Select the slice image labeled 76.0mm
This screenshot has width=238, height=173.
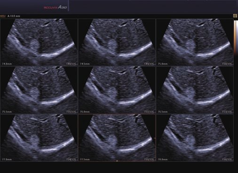point(117,90)
